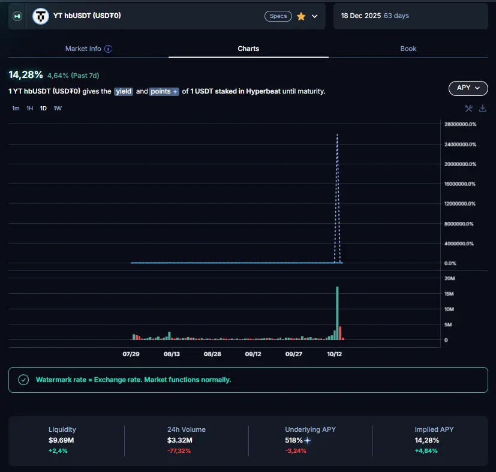The image size is (496, 472).
Task: Click the 18 Dec 2025 maturity date
Action: click(361, 16)
